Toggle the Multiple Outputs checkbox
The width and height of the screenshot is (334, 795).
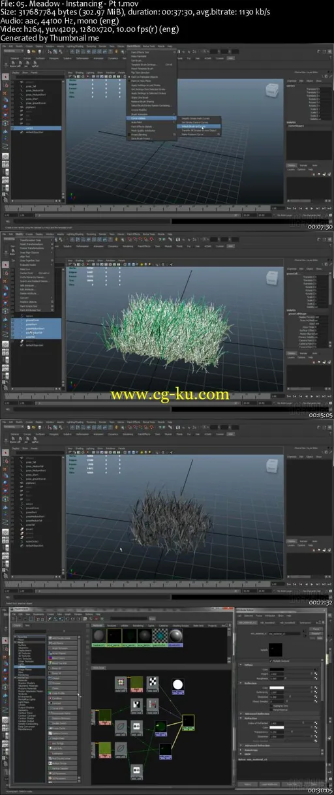pyautogui.click(x=271, y=661)
